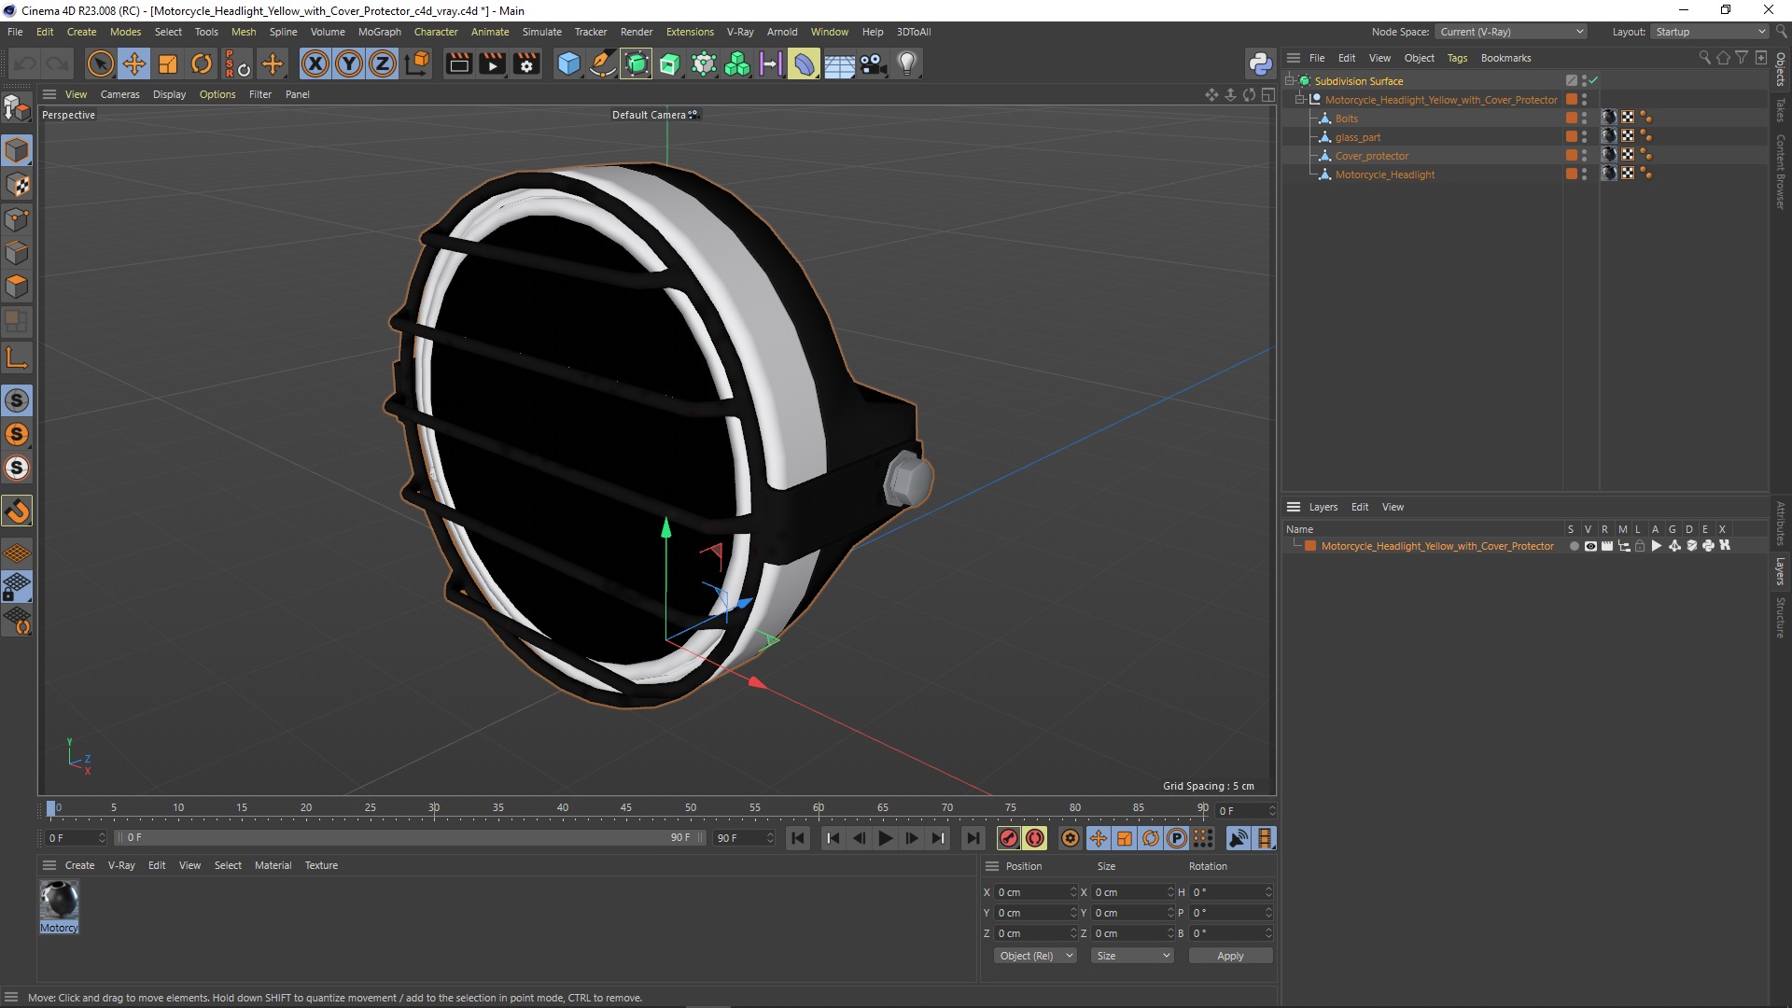Open the Python script icon
1792x1008 pixels.
point(1260,63)
